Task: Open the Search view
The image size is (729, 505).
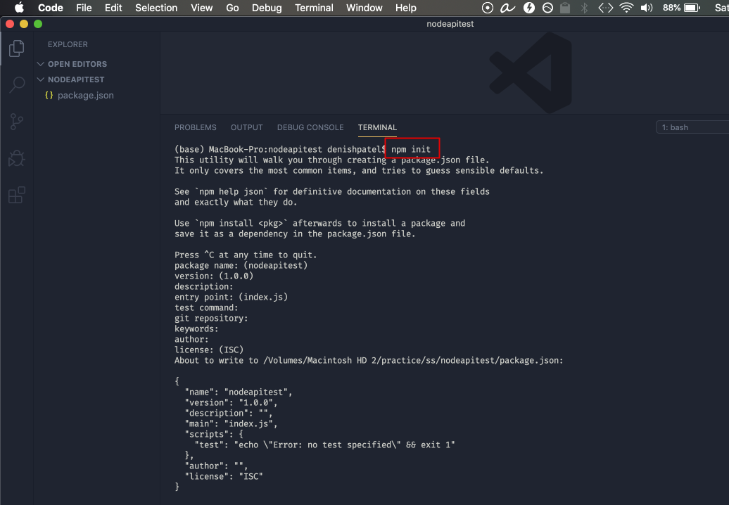Action: pos(16,85)
